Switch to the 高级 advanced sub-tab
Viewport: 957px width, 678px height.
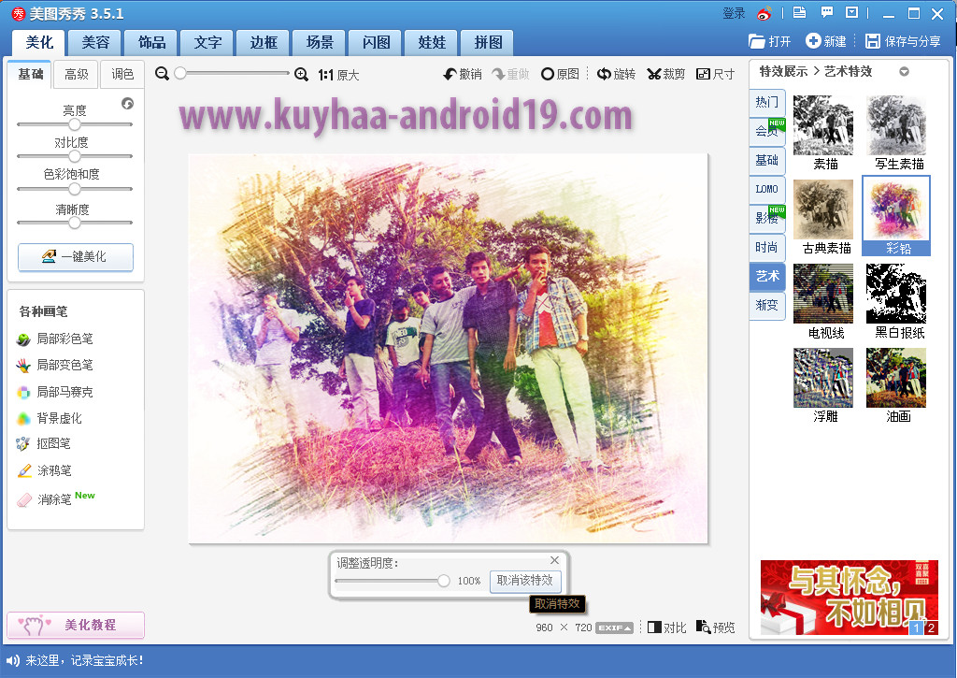pyautogui.click(x=77, y=74)
